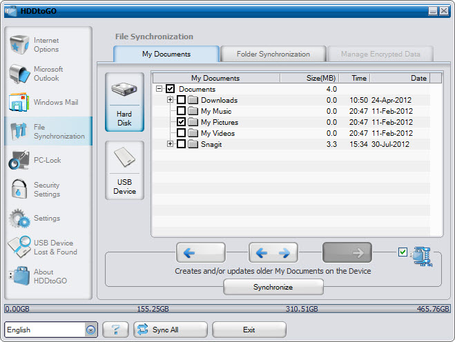
Task: Click the disk capacity bar at 310.51GB
Action: pos(302,309)
